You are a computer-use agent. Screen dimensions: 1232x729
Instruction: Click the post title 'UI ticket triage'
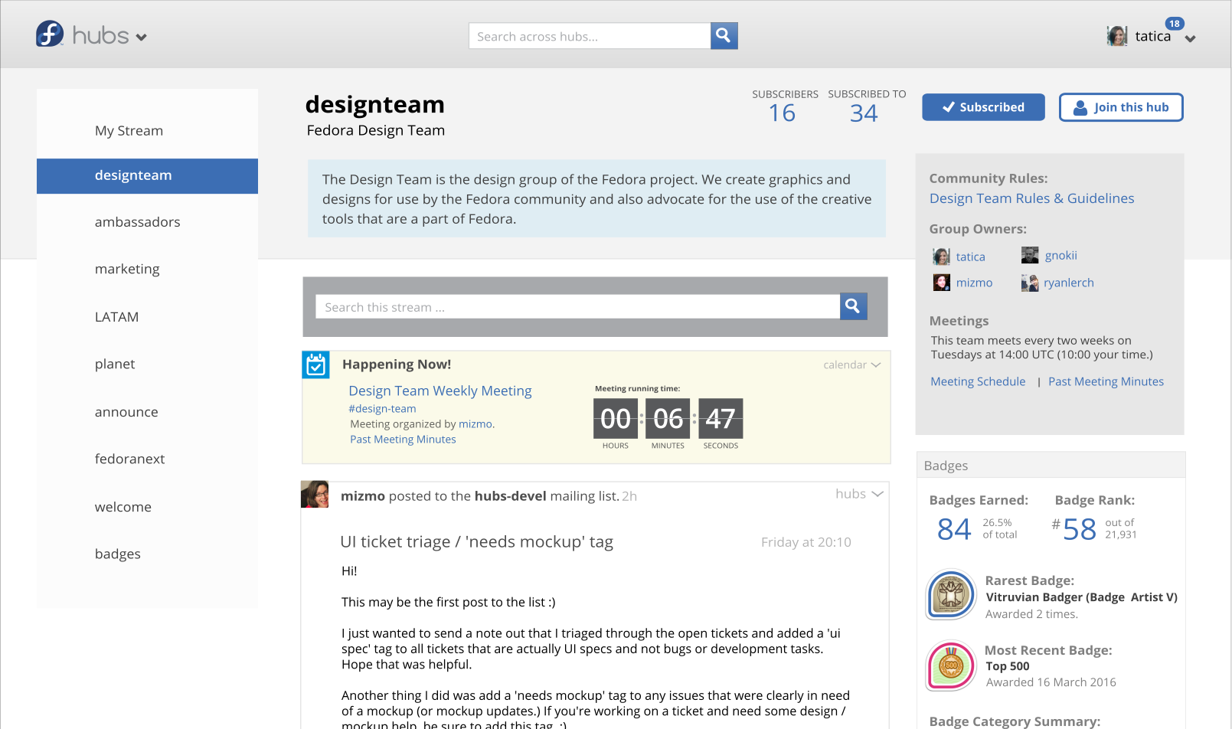[x=476, y=542]
